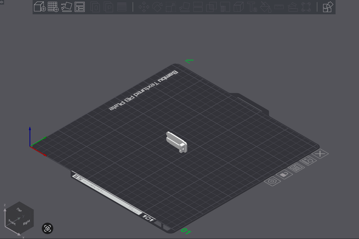Collapse the left sidebar panel
The height and width of the screenshot is (239, 359).
(2, 2)
